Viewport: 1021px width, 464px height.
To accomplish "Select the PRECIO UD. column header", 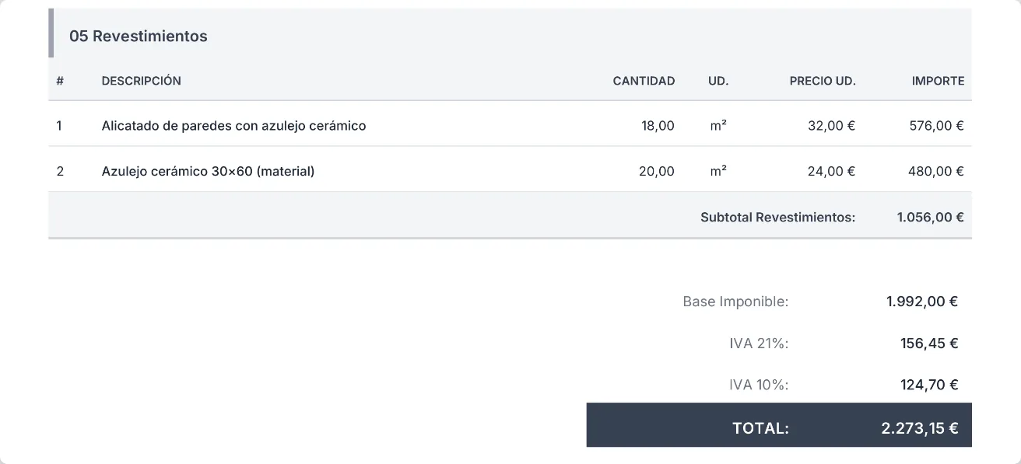I will (x=823, y=81).
